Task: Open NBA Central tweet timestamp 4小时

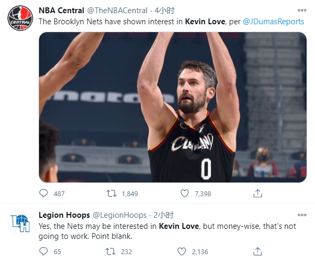Action: tap(164, 11)
